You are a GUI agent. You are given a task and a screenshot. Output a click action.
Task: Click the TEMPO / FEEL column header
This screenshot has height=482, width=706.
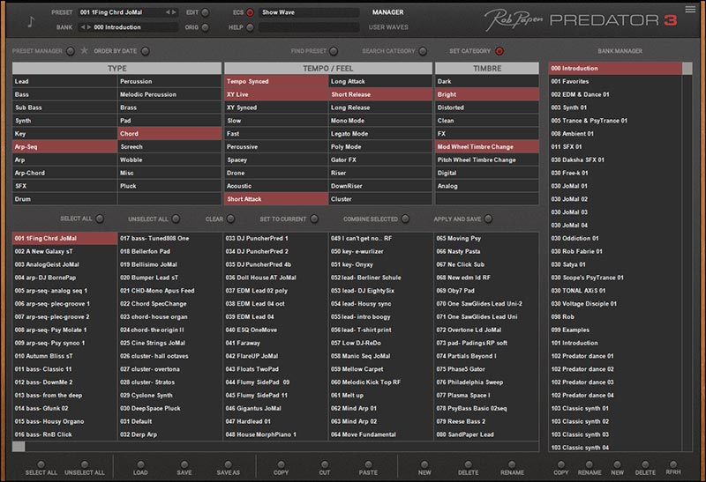[327, 69]
